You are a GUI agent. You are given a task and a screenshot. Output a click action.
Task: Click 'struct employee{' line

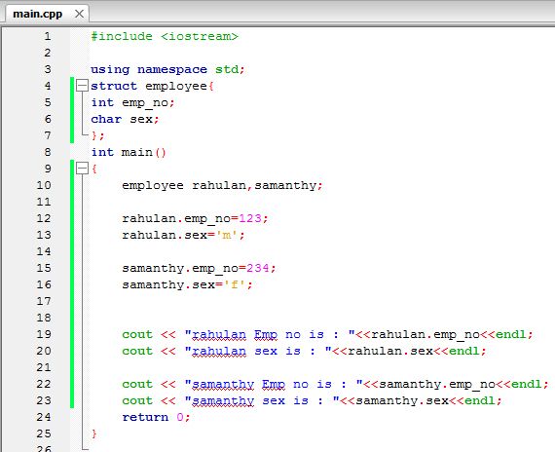(152, 86)
